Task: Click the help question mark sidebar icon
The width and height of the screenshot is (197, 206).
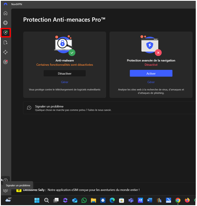Action: point(5,180)
